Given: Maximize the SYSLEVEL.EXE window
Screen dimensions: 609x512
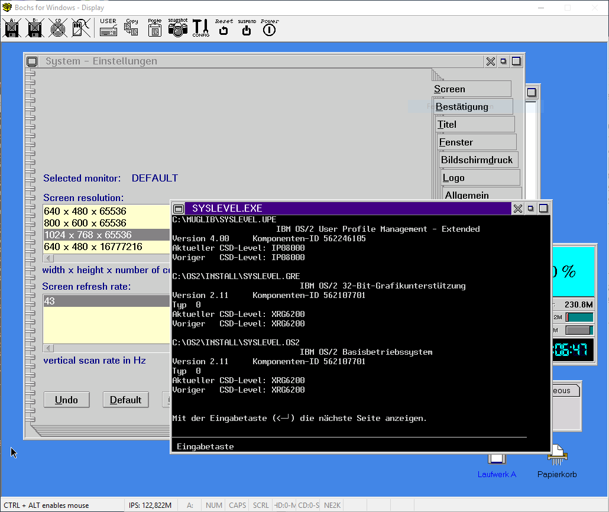Looking at the screenshot, I should coord(543,209).
